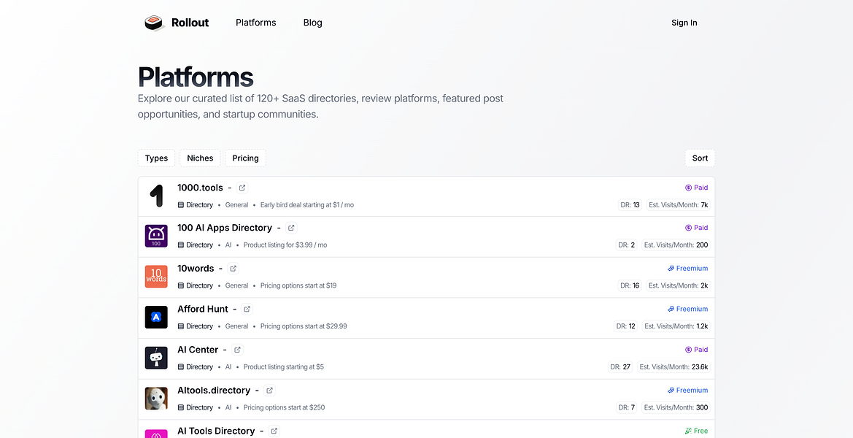Image resolution: width=853 pixels, height=438 pixels.
Task: Click the directory list icon in AI Center row
Action: point(181,367)
